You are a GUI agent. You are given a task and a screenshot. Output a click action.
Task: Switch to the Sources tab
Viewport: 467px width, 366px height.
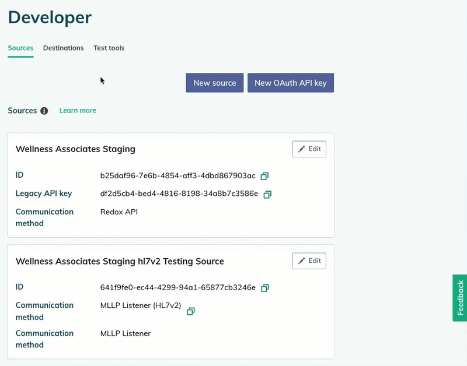click(20, 48)
